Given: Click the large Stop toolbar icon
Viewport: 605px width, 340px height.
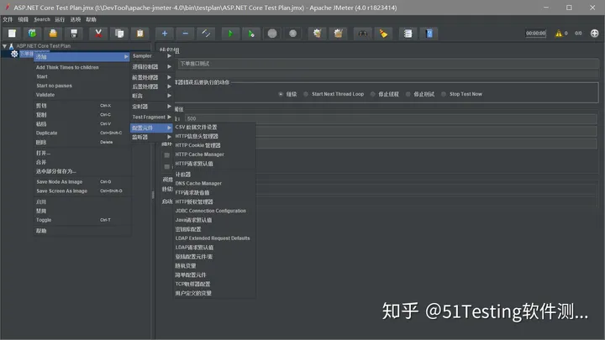Looking at the screenshot, I should click(x=272, y=34).
